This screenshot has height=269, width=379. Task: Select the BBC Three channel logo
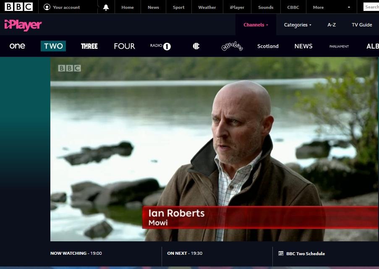(89, 46)
